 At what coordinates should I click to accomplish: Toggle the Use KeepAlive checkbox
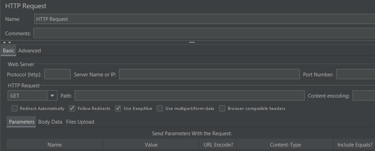[x=118, y=109]
